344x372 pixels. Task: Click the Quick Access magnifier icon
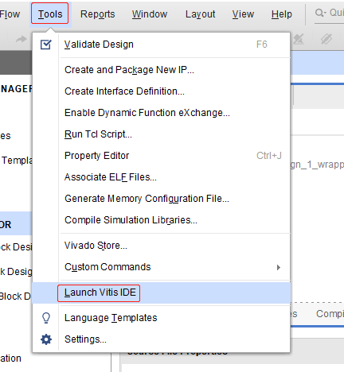pyautogui.click(x=320, y=13)
